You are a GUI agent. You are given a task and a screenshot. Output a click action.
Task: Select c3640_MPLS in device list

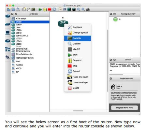pos(30,36)
